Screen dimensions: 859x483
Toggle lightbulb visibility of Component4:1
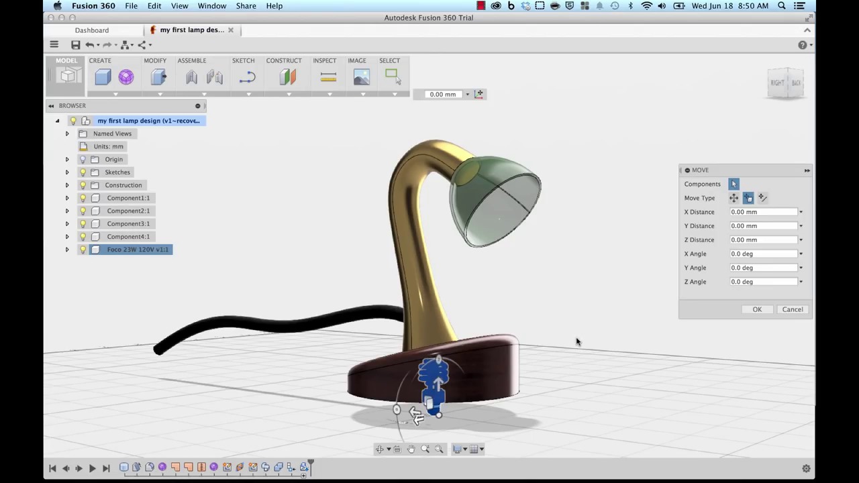click(x=83, y=237)
